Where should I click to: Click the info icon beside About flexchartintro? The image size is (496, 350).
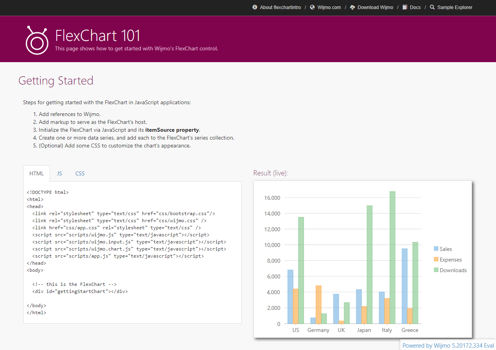(255, 7)
